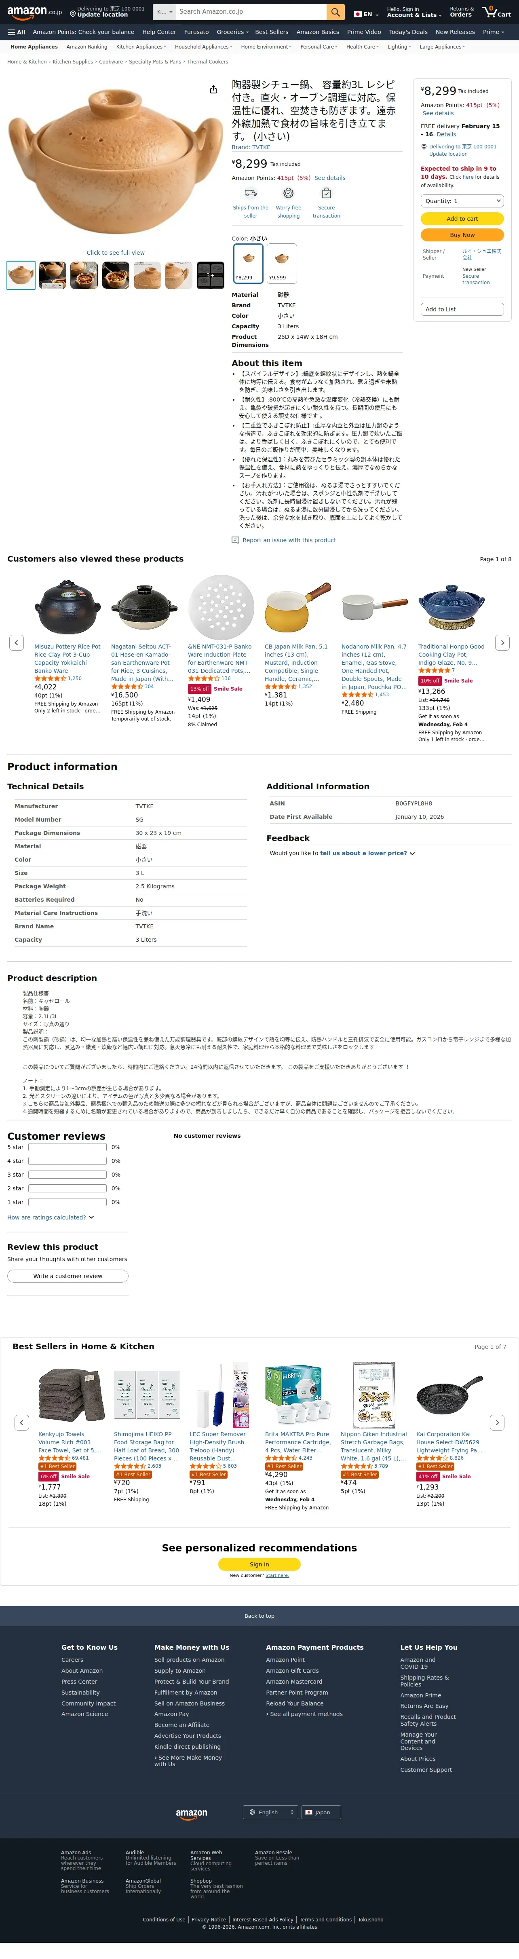Click the Japan country button in footer
This screenshot has height=1959, width=519.
(x=321, y=1812)
